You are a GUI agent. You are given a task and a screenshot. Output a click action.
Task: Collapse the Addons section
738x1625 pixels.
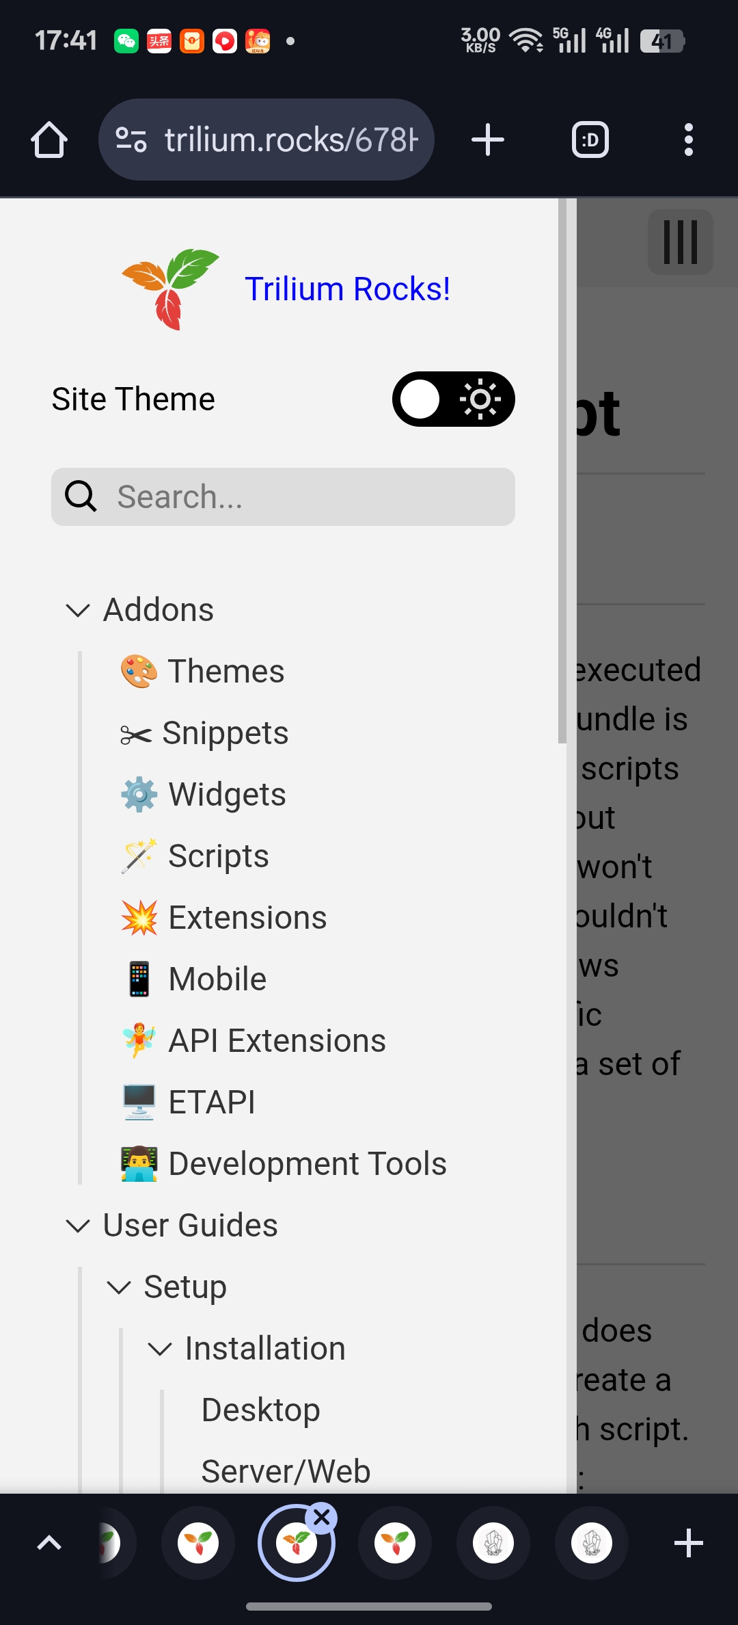pyautogui.click(x=78, y=610)
